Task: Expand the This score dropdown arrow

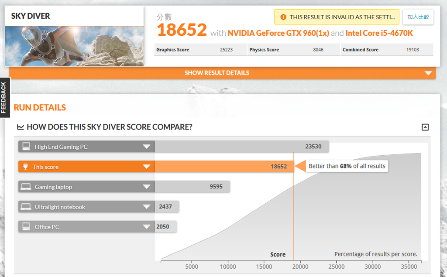Action: [x=147, y=167]
